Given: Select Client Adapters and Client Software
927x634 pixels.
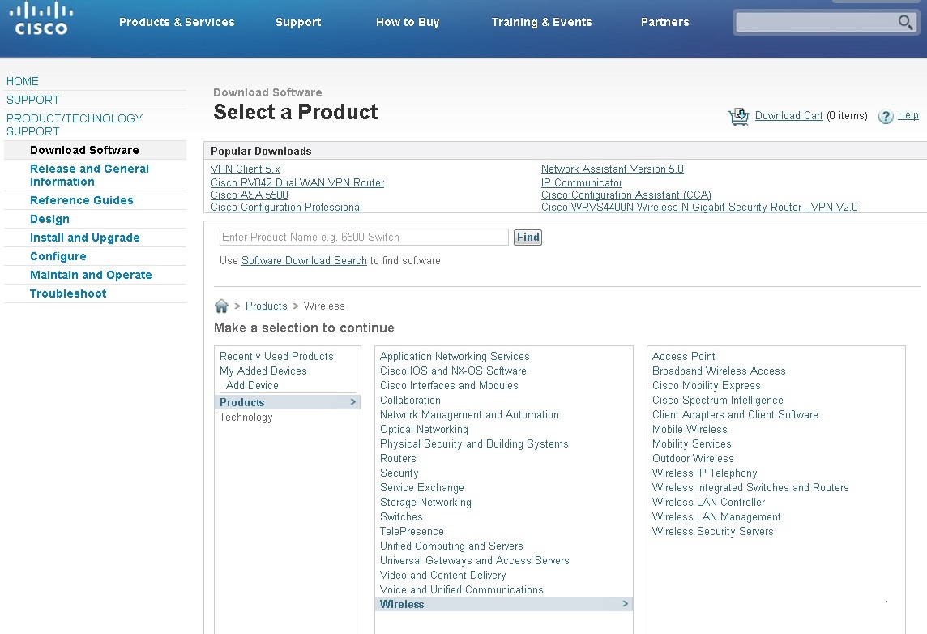Looking at the screenshot, I should point(735,414).
